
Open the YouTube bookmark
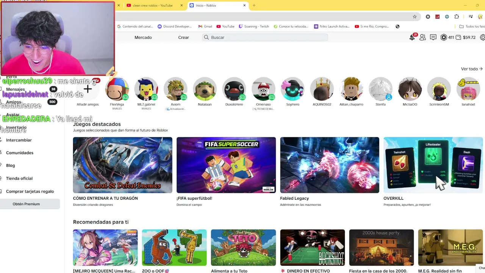pyautogui.click(x=225, y=27)
